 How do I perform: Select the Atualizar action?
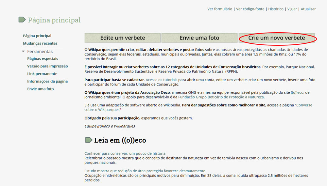pyautogui.click(x=308, y=9)
